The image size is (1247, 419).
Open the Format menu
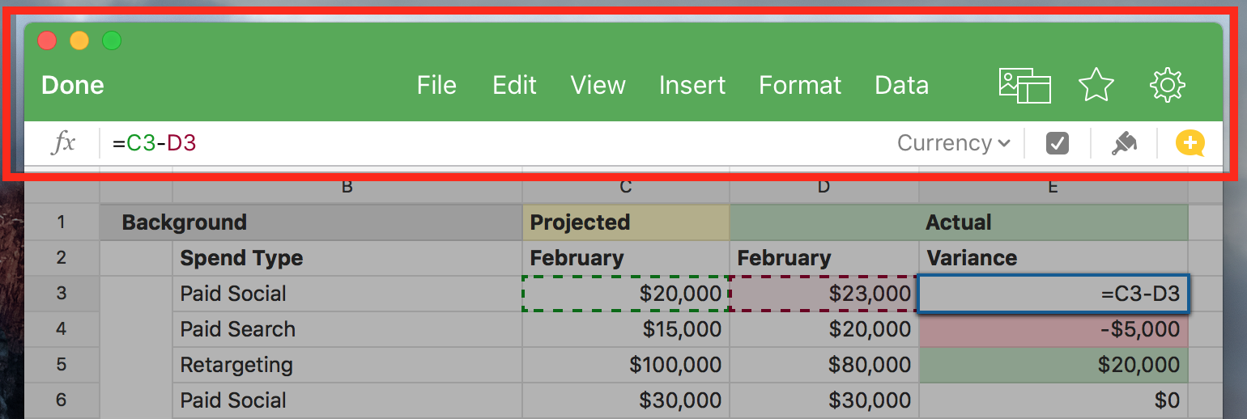click(x=800, y=85)
